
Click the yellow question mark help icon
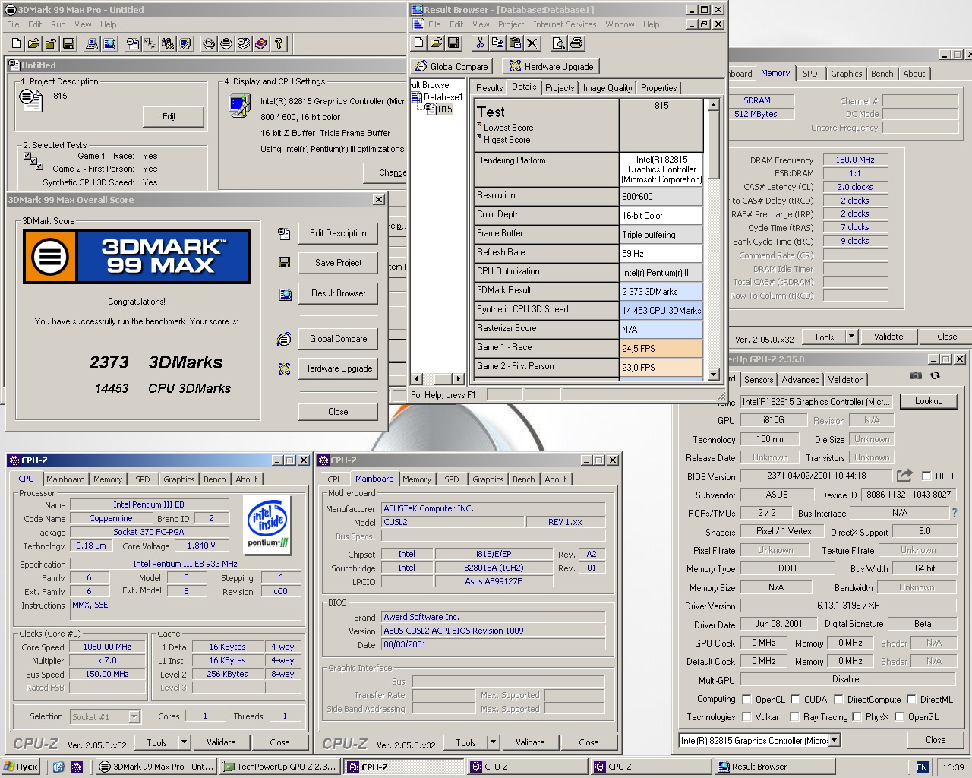[279, 43]
